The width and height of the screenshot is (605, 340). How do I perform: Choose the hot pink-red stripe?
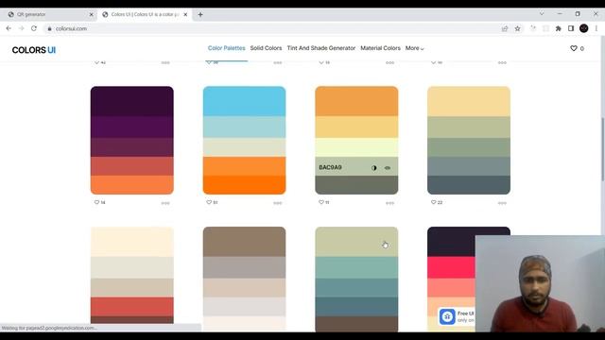452,267
